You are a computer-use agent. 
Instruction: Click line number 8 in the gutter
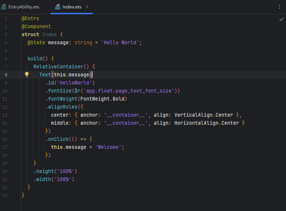pyautogui.click(x=6, y=75)
